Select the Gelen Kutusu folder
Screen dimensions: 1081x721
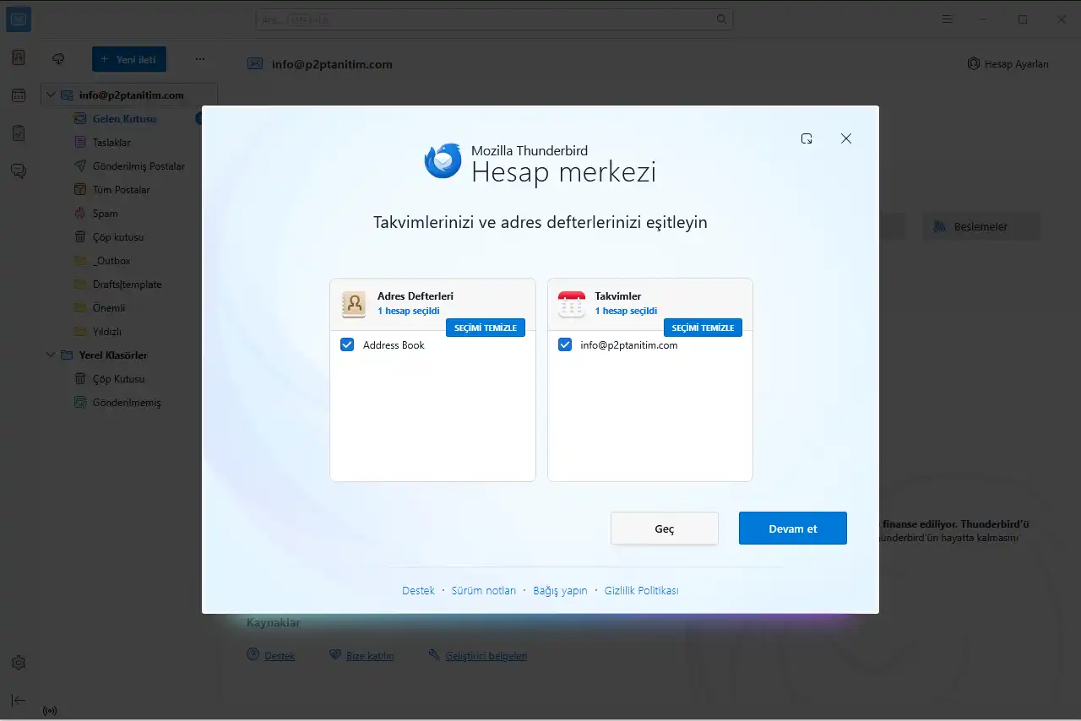coord(125,119)
